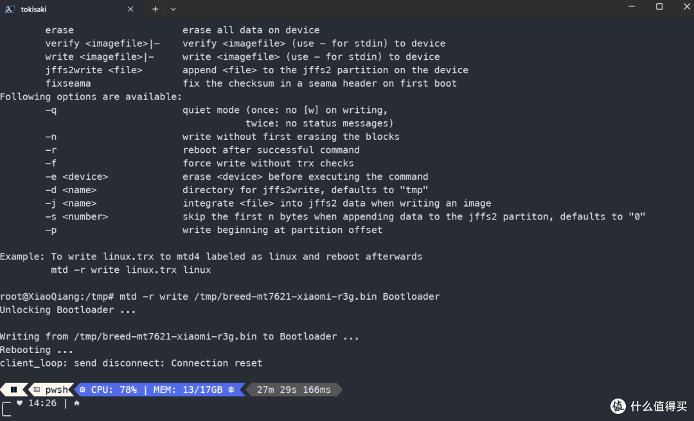
Task: Click the execution time 27m 29s segment
Action: (294, 390)
